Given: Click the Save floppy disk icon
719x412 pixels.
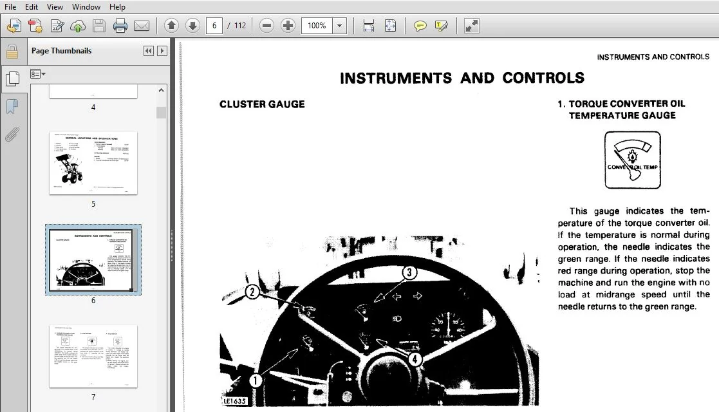Looking at the screenshot, I should tap(99, 26).
